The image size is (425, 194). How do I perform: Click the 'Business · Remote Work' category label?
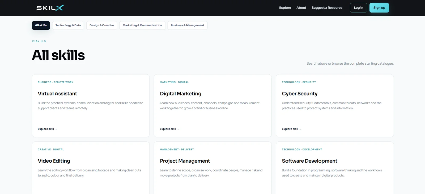[x=56, y=82]
